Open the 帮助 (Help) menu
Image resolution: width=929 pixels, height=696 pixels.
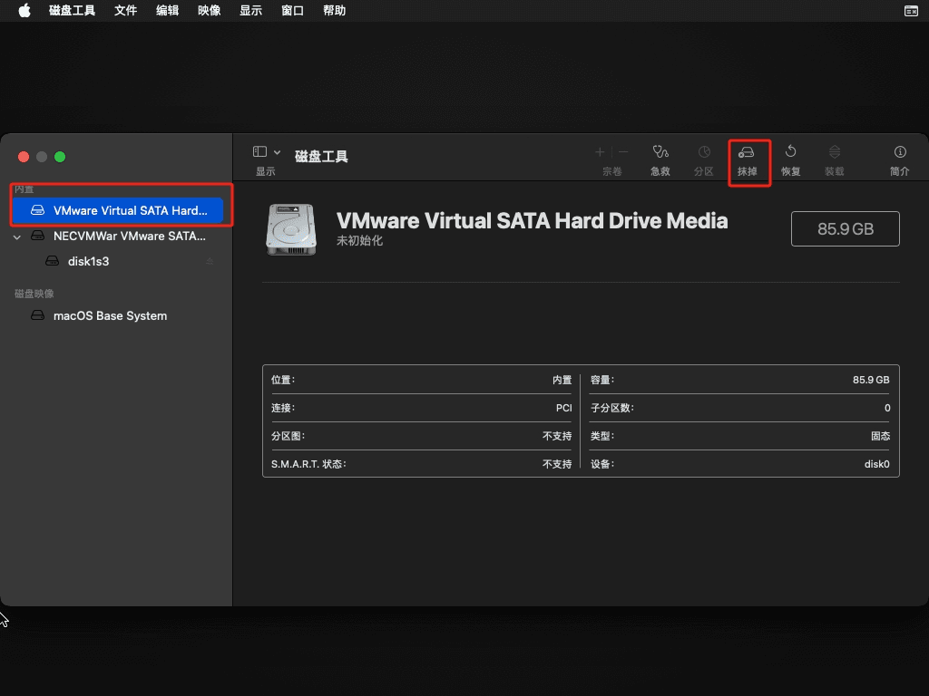(x=334, y=11)
